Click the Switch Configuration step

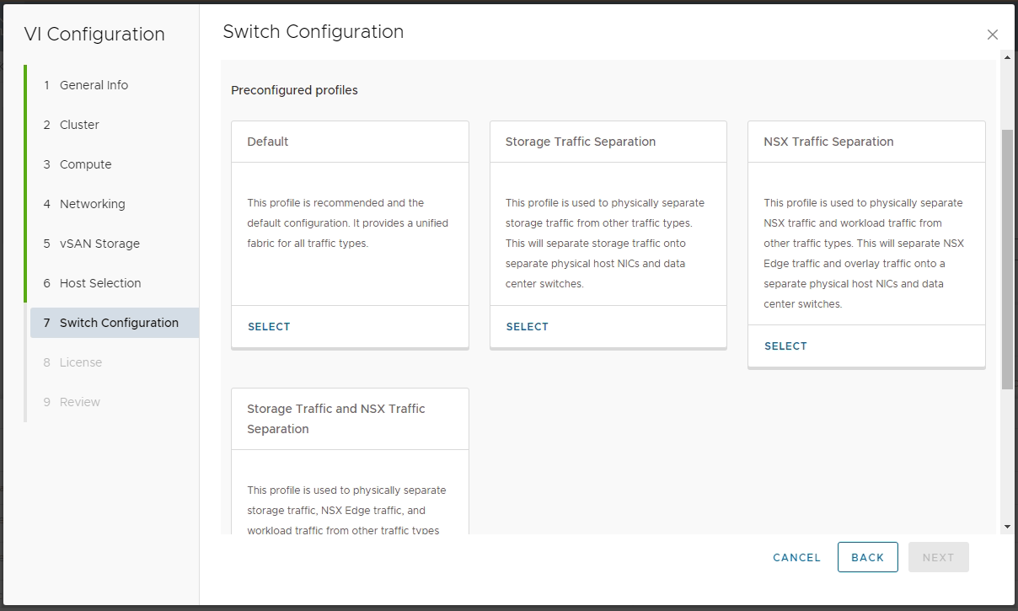[x=119, y=323]
